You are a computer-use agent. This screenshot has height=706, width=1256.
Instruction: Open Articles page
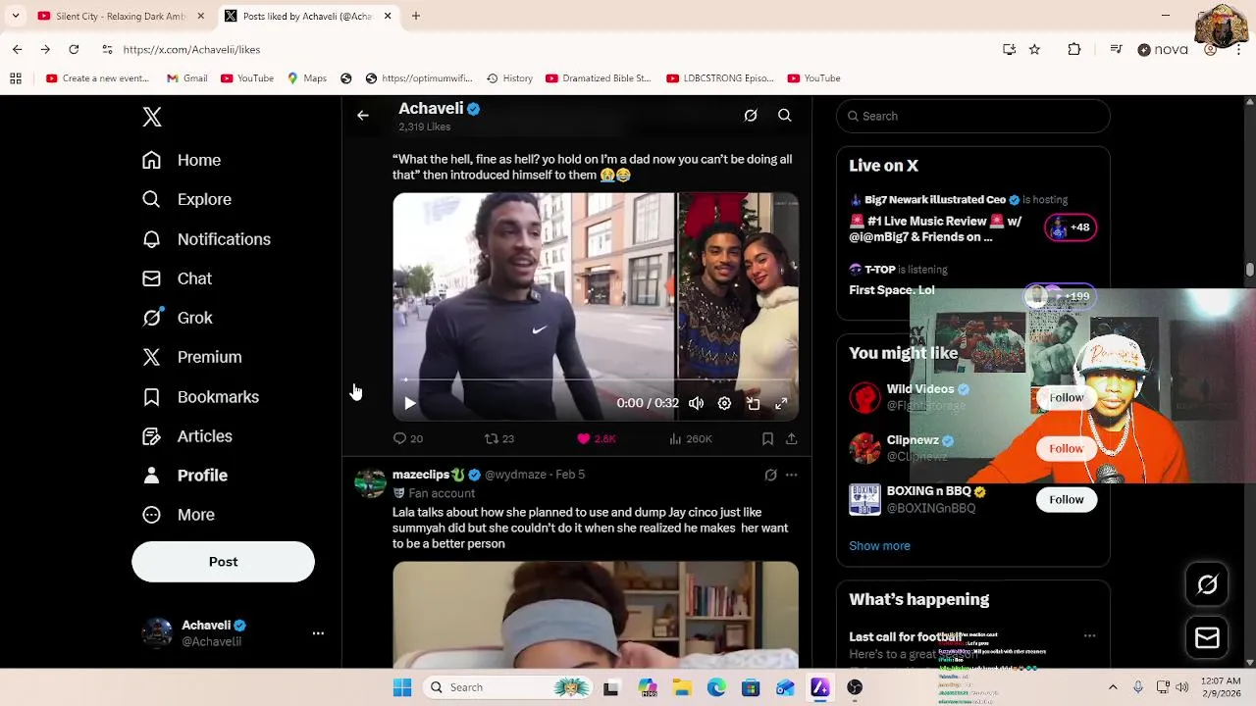186,436
